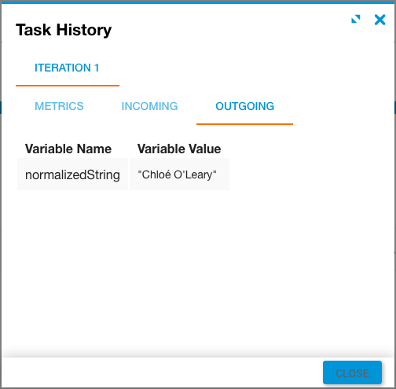Screen dimensions: 396x389
Task: Click the blank space right of the OUTGOING tab
Action: 343,106
